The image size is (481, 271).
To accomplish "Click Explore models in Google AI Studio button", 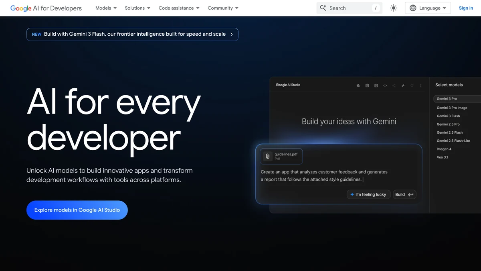I will coord(77,210).
